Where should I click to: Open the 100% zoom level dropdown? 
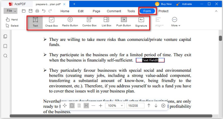[115, 106]
